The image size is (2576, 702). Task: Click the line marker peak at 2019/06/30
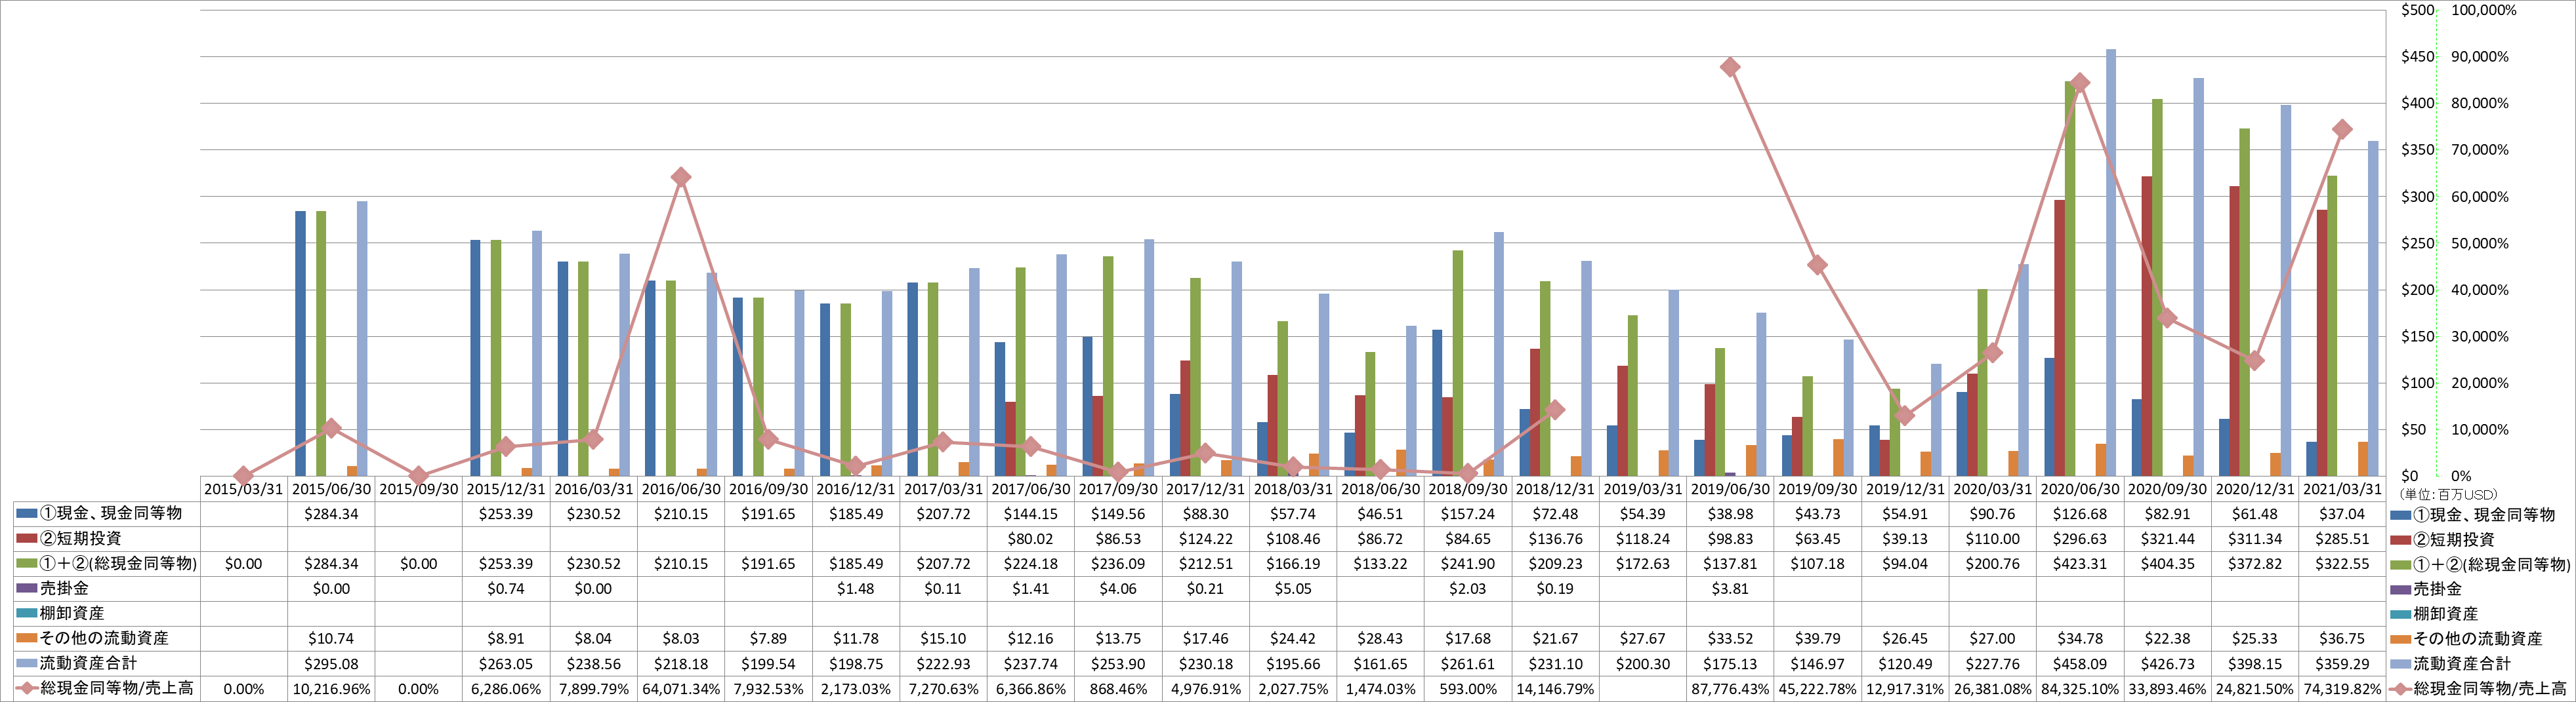pos(1730,67)
